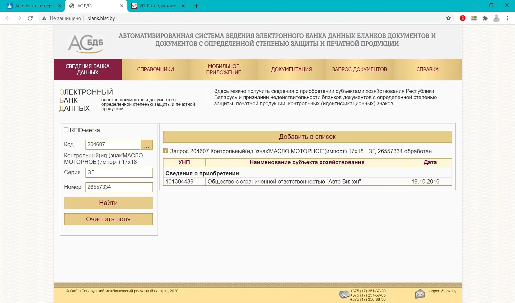Image resolution: width=515 pixels, height=303 pixels.
Task: Click the envelope mail icon in footer
Action: [420, 294]
